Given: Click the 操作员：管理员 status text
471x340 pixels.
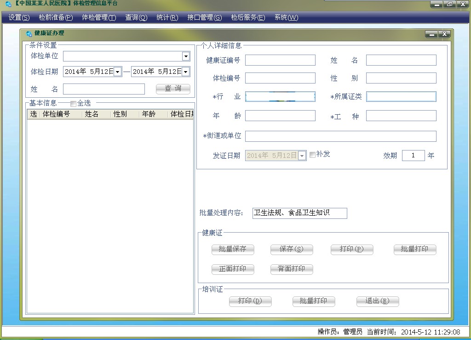Looking at the screenshot, I should 340,332.
